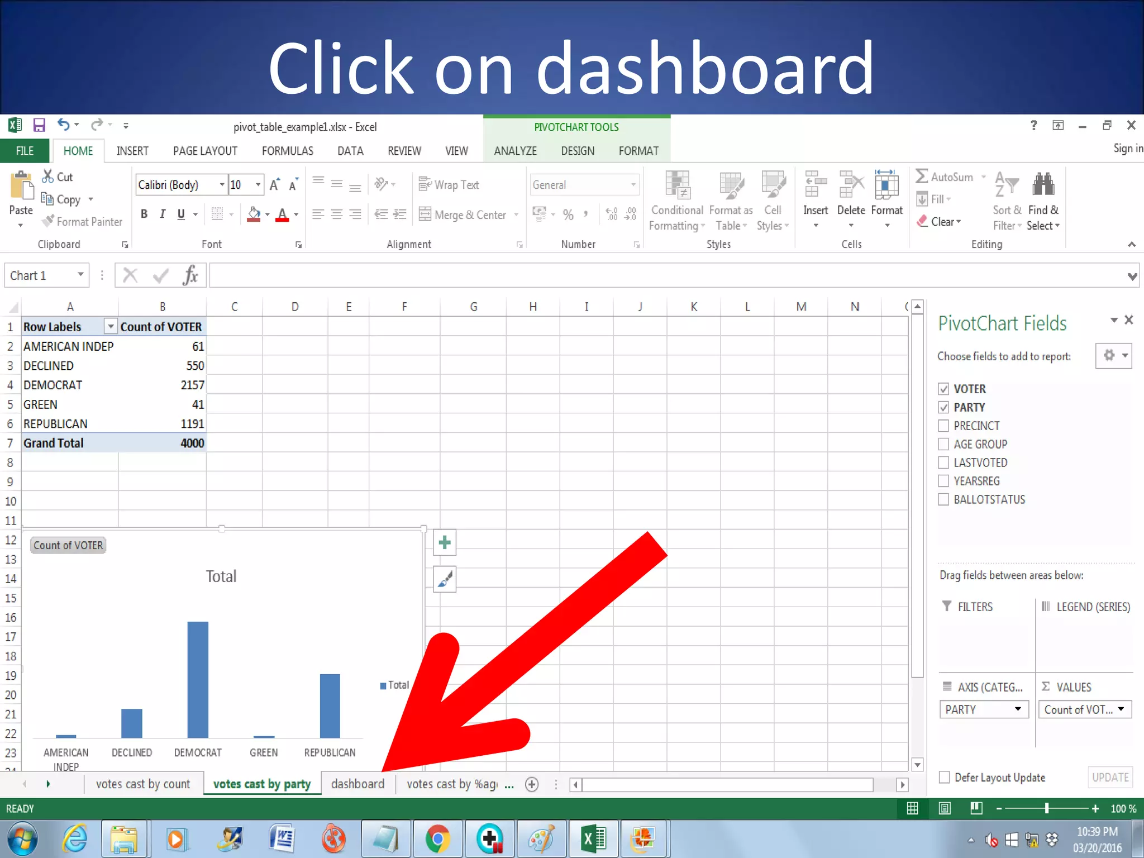This screenshot has width=1144, height=858.
Task: Switch to the INSERT ribbon tab
Action: [x=132, y=151]
